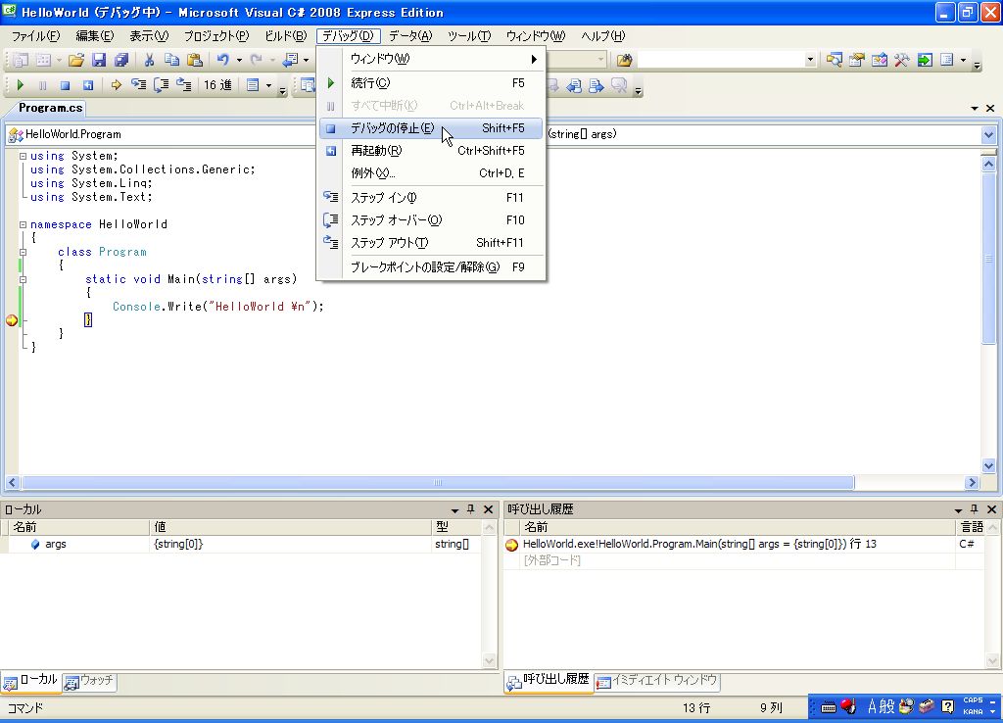Image resolution: width=1003 pixels, height=723 pixels.
Task: Undo last action with blue arrow
Action: [x=222, y=60]
